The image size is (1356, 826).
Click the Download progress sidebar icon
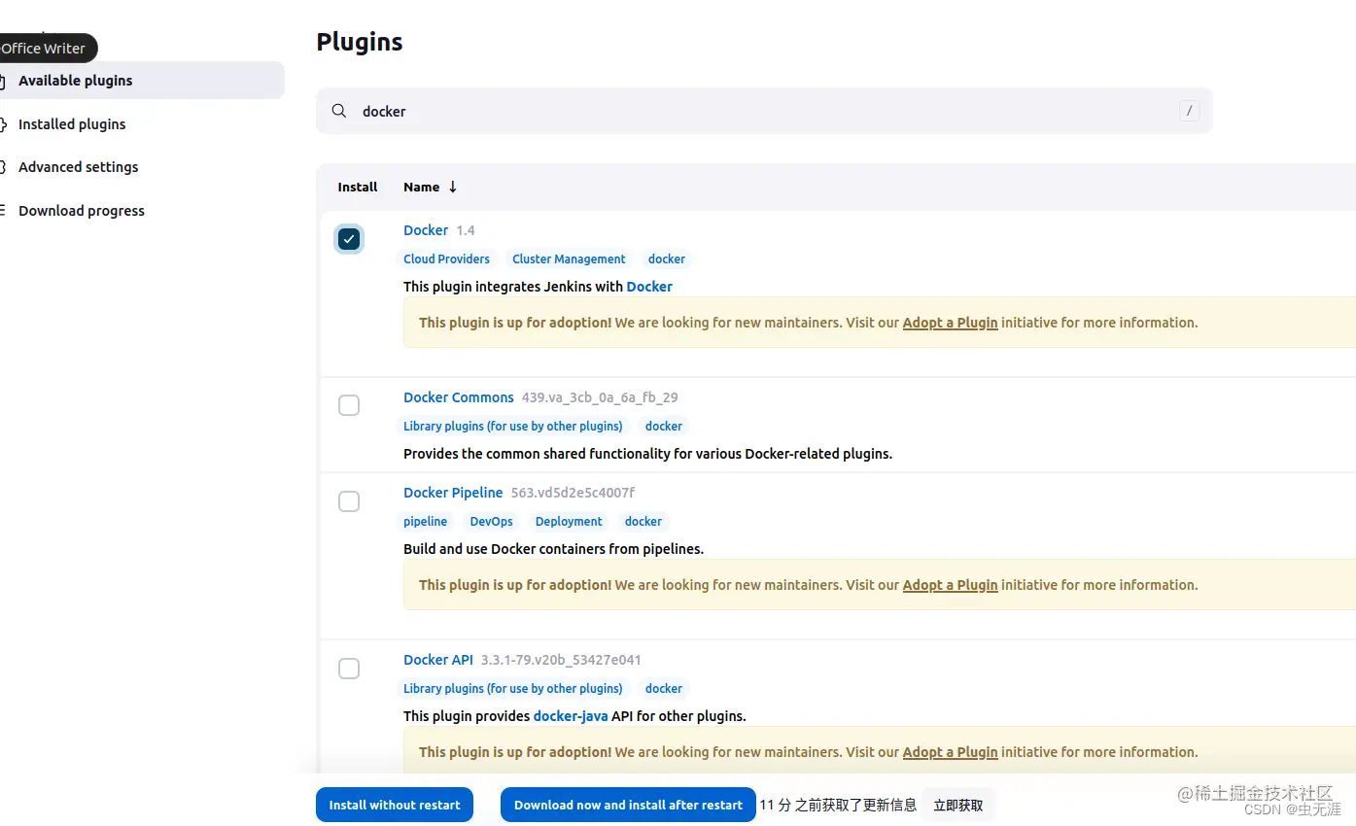[x=3, y=211]
